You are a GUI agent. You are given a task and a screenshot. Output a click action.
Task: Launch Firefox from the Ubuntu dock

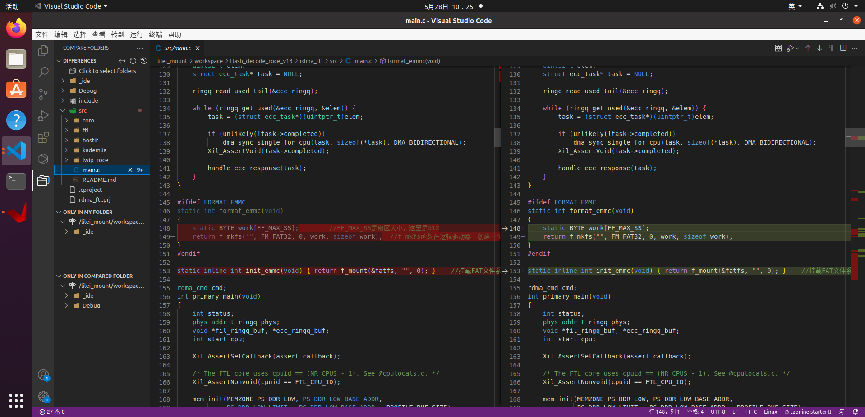pyautogui.click(x=16, y=28)
